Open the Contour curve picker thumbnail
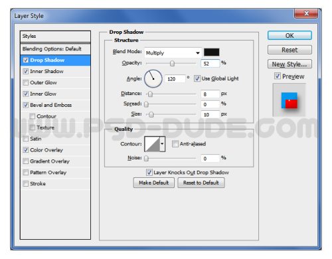 click(x=152, y=144)
